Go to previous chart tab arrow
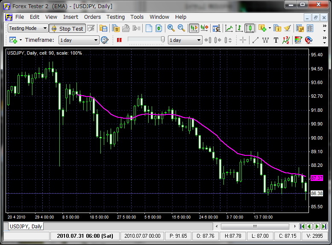 (309, 226)
